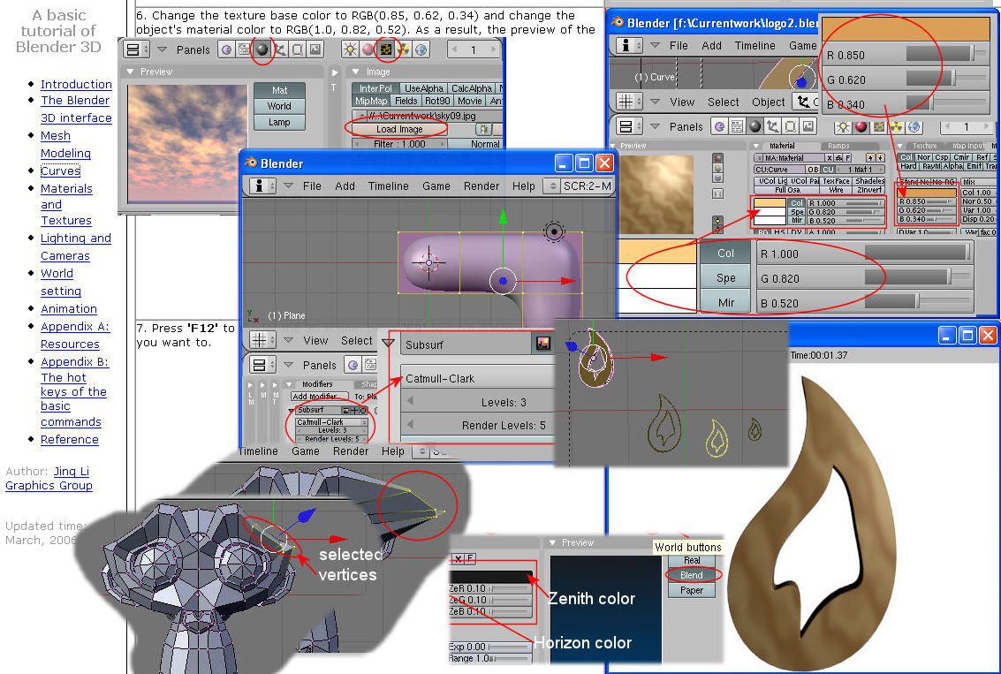The image size is (1001, 674).
Task: Click the enlarged G 0.820 material color slider
Action: pos(865,278)
